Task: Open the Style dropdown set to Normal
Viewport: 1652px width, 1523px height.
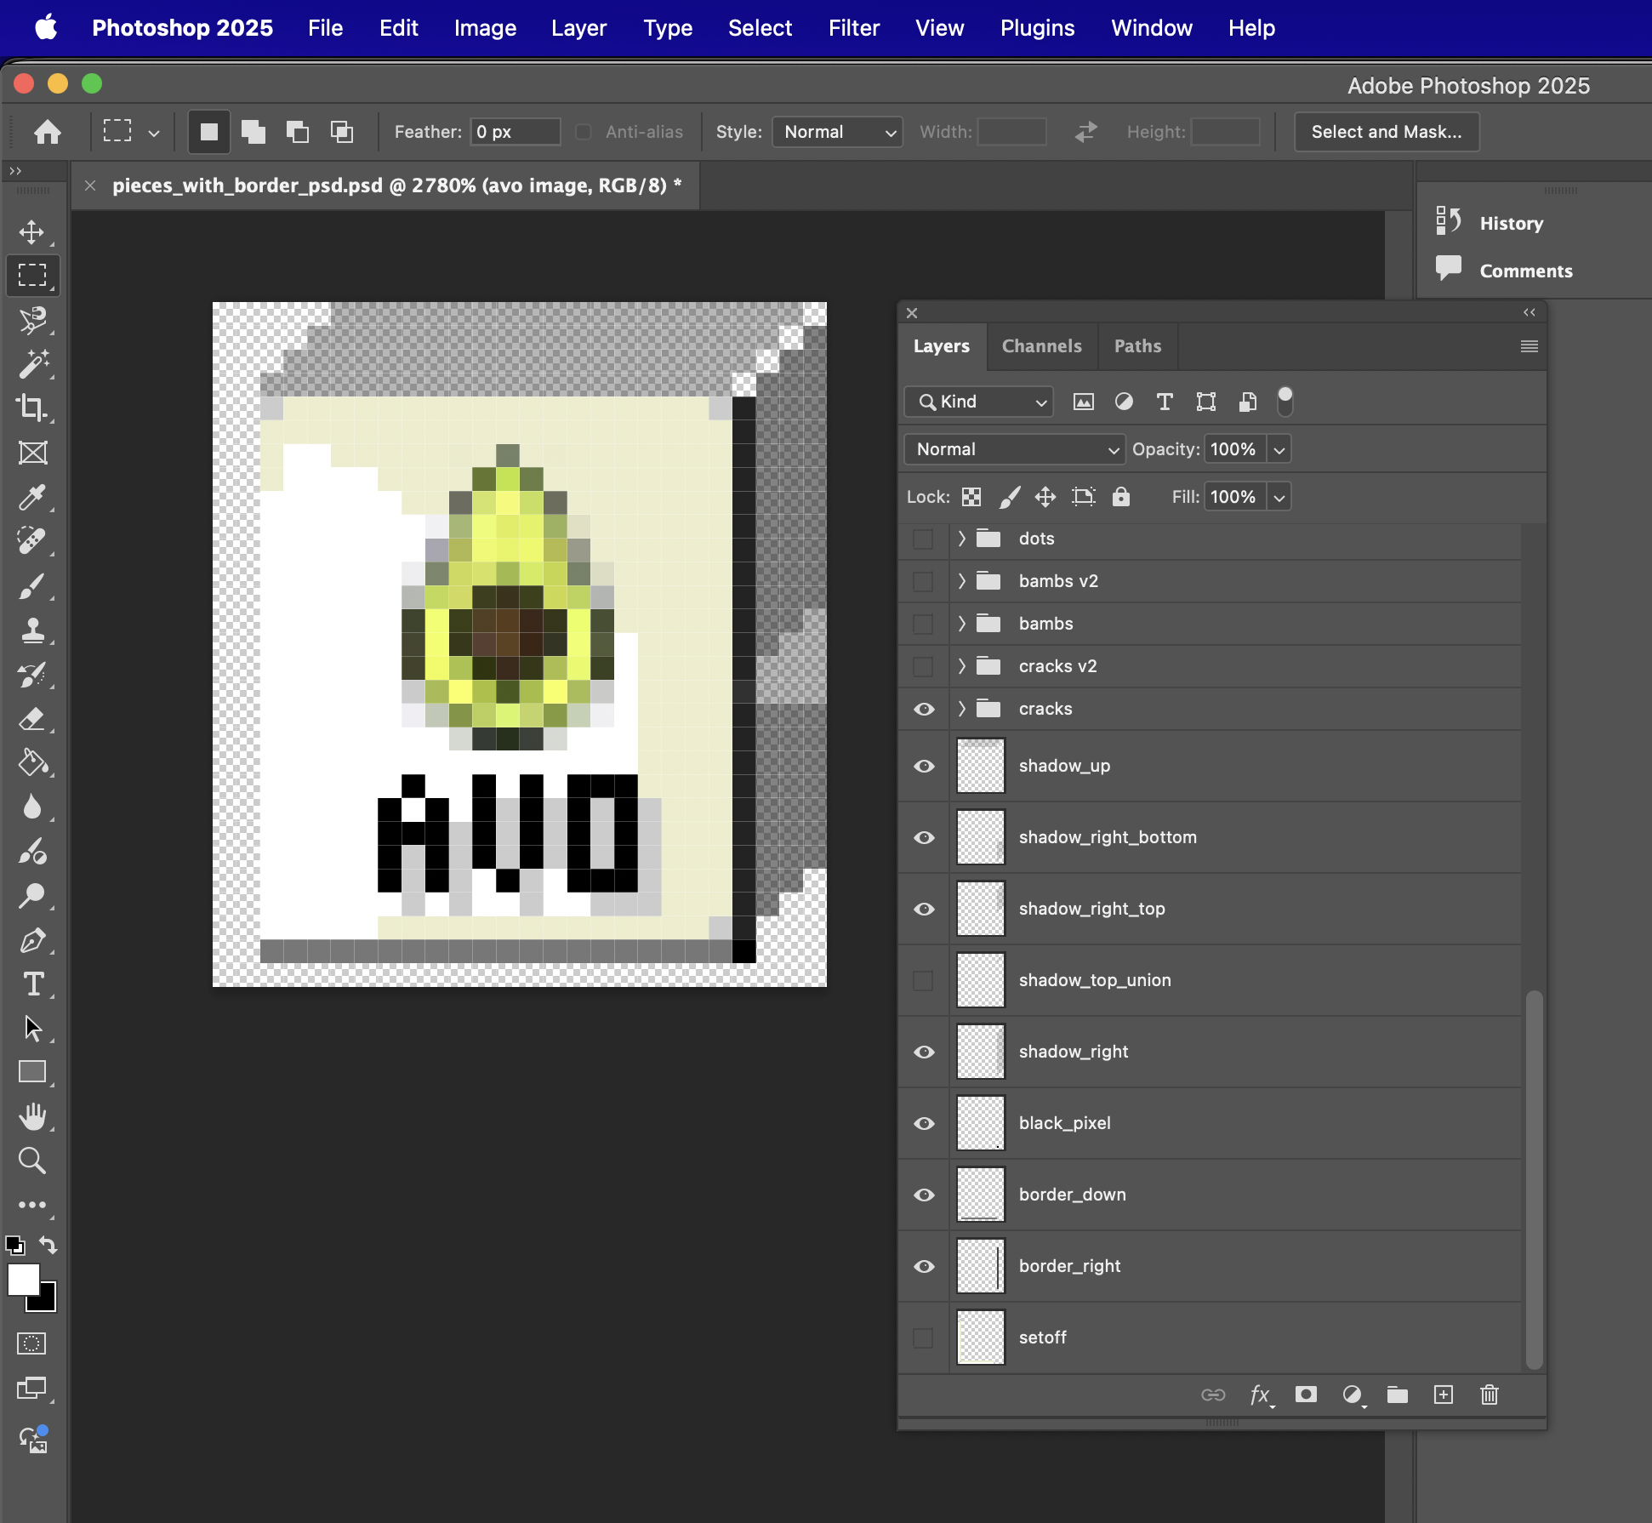Action: pyautogui.click(x=838, y=132)
